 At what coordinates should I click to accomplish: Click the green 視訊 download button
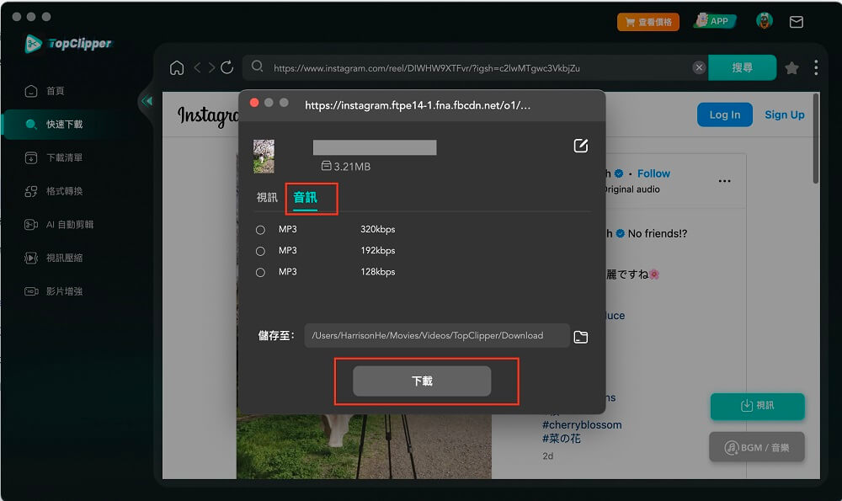(757, 406)
